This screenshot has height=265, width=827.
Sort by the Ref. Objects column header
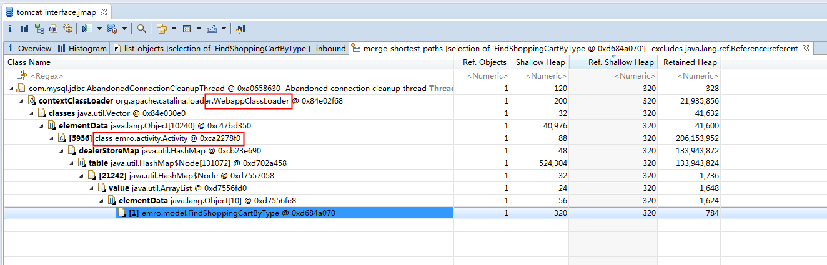[x=482, y=62]
